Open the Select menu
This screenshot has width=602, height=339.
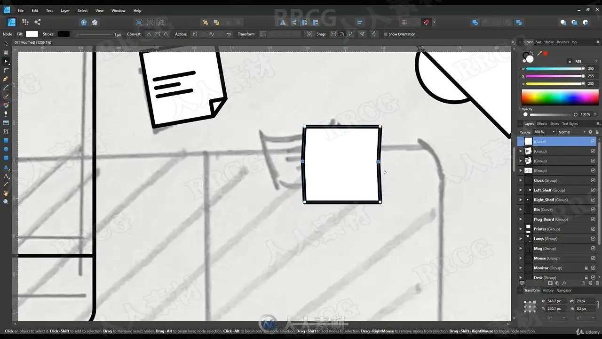tap(82, 10)
